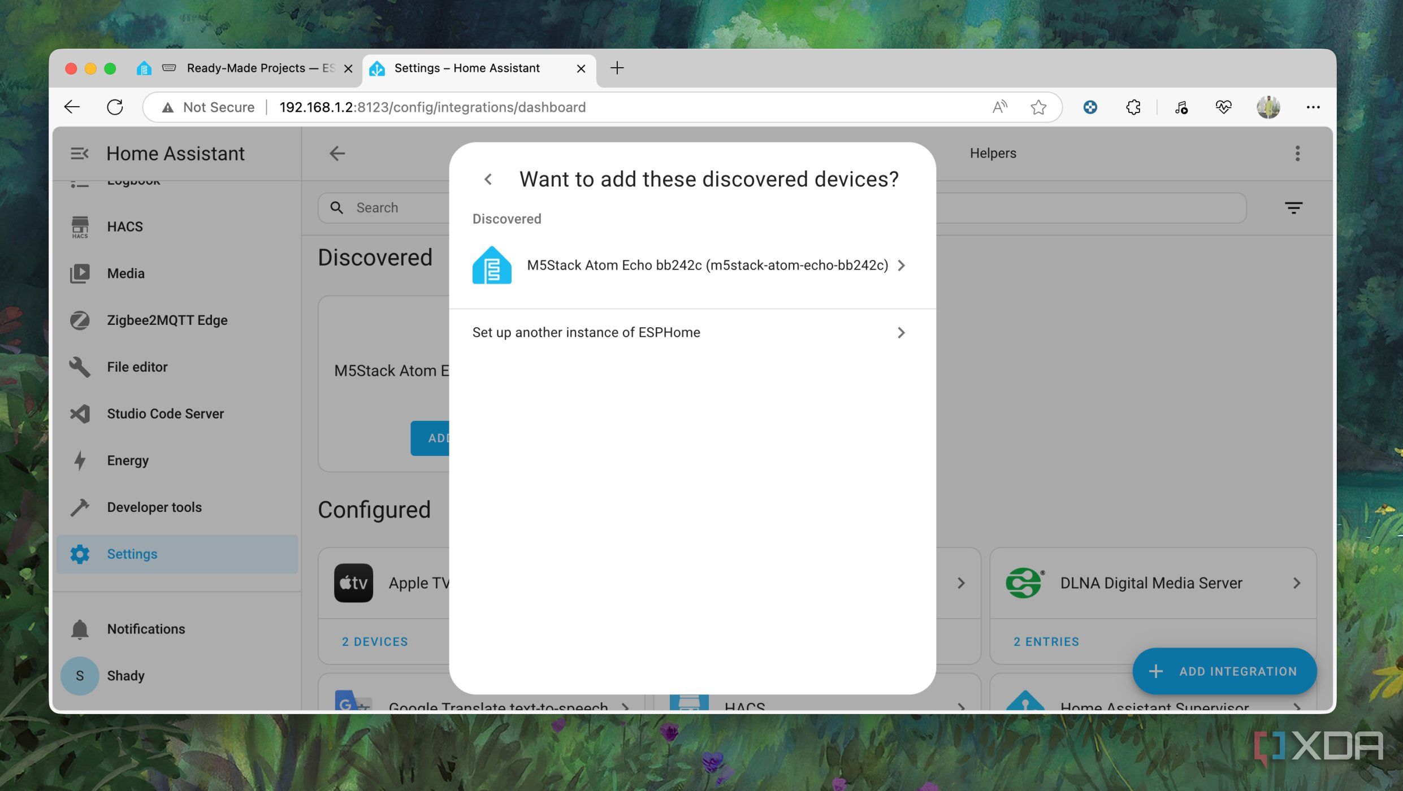1403x791 pixels.
Task: Open the Shady user profile avatar
Action: pos(80,676)
